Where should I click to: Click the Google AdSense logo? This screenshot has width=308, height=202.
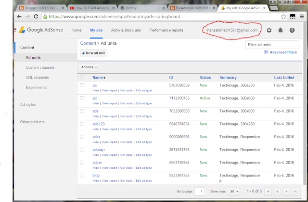(x=41, y=30)
